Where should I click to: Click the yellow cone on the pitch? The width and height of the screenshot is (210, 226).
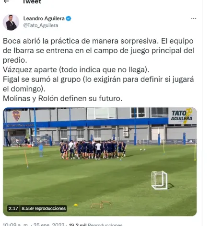pyautogui.click(x=76, y=205)
